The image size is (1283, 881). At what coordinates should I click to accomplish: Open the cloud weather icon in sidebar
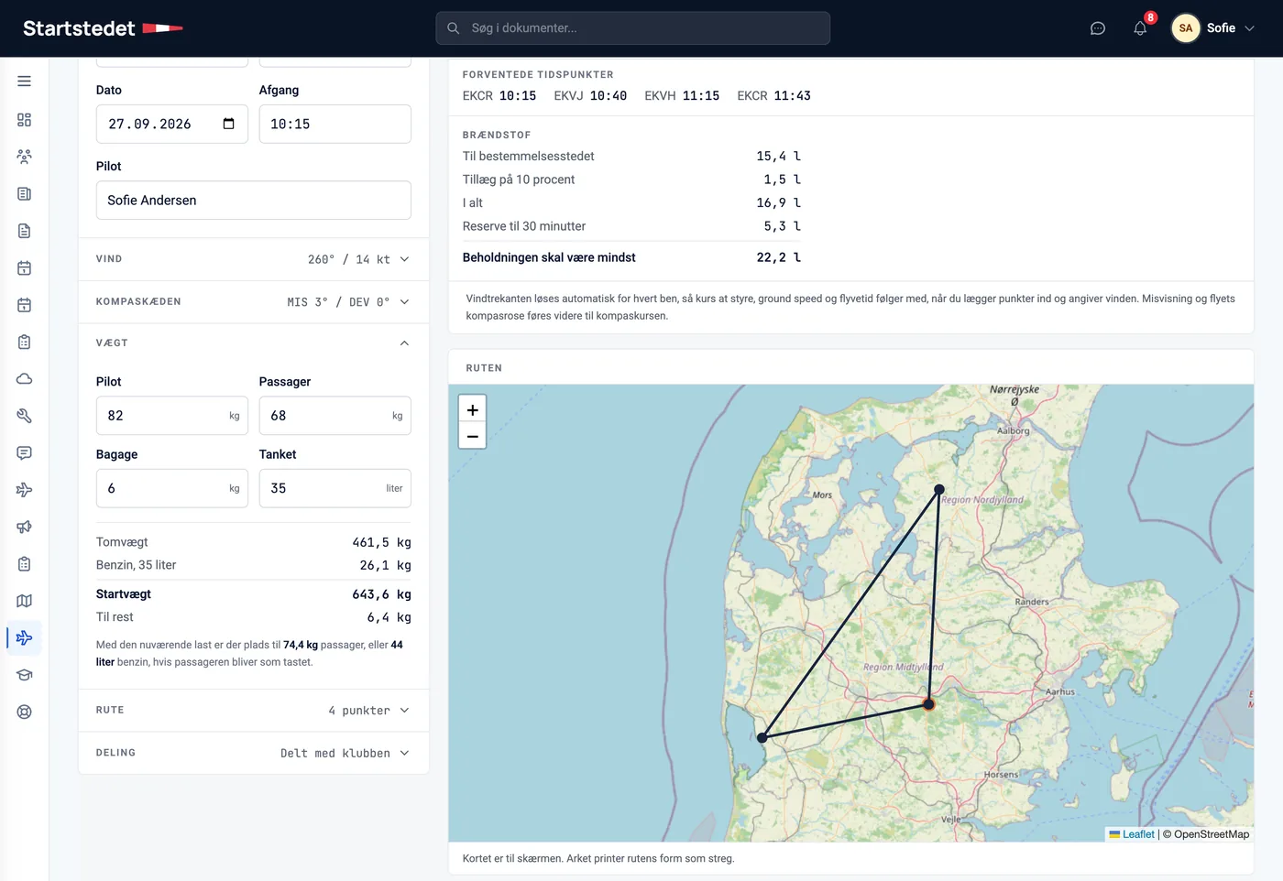pos(25,379)
